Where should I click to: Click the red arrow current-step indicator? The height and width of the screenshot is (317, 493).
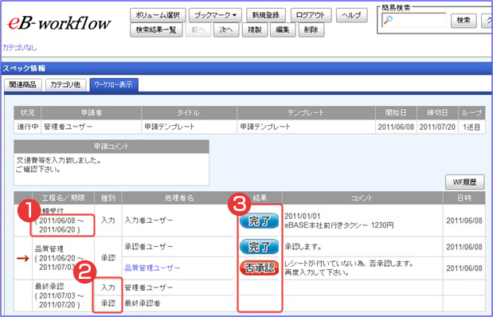(22, 259)
